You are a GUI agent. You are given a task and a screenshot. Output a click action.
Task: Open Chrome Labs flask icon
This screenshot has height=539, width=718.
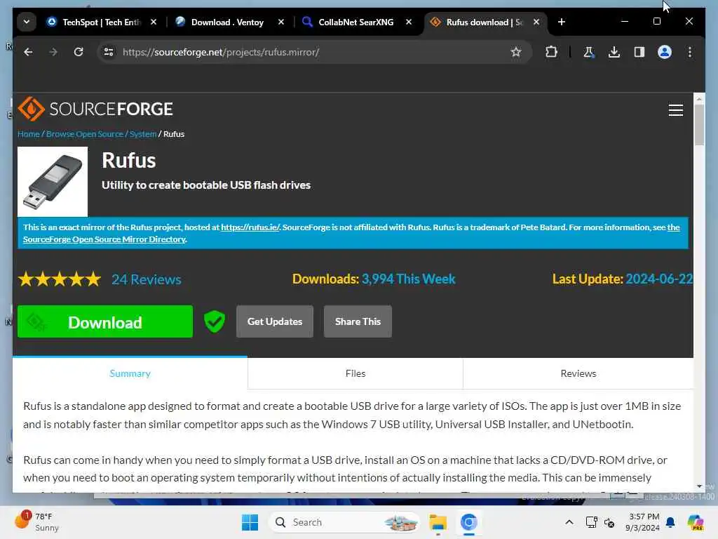589,52
